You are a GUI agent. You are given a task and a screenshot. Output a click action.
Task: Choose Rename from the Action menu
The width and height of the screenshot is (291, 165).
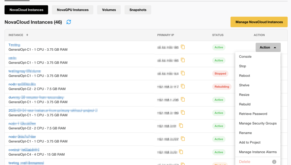245,133
